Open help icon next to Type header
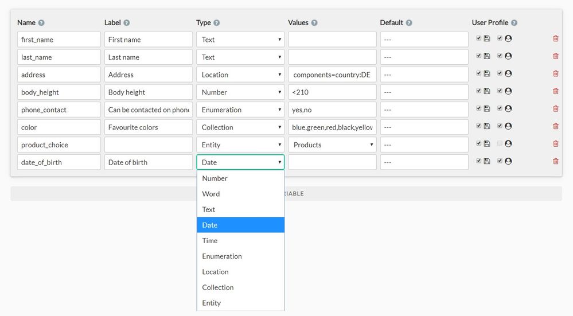Screen dimensions: 573x316 (x=217, y=22)
